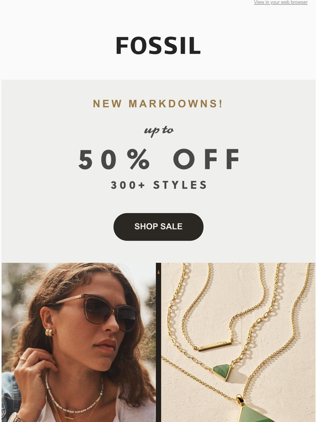Click the denim jacket sleeve
This screenshot has width=316, height=422.
pyautogui.click(x=10, y=396)
